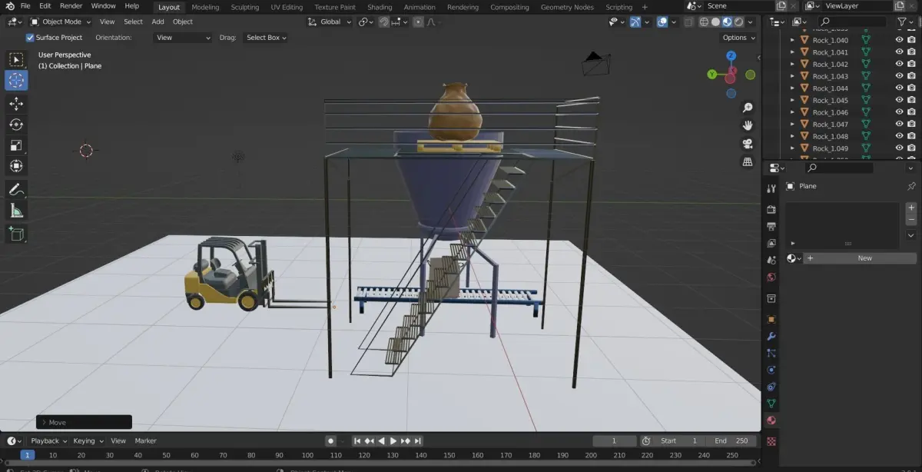Screen dimensions: 922x472
Task: Open the World properties tab
Action: click(x=771, y=278)
